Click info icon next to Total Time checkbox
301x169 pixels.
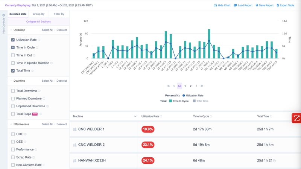(32, 71)
